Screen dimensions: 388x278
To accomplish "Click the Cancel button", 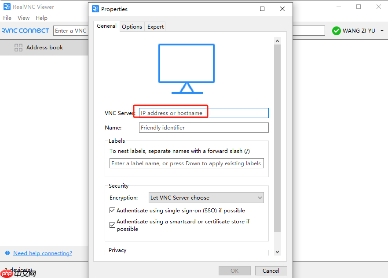I will [x=271, y=271].
